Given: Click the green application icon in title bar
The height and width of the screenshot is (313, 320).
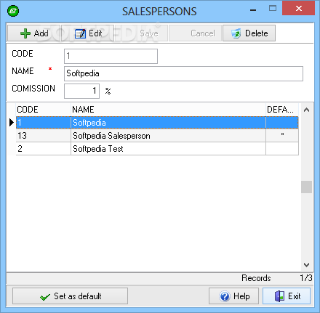Looking at the screenshot, I should pyautogui.click(x=13, y=11).
